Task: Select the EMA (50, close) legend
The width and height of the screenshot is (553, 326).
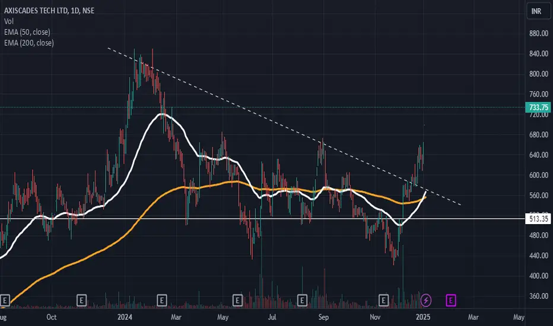Action: pyautogui.click(x=27, y=32)
